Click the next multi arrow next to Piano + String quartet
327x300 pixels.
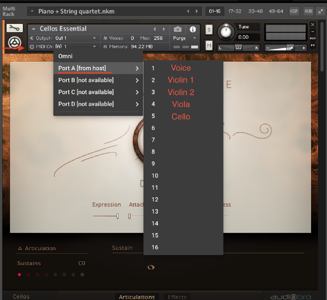(197, 11)
